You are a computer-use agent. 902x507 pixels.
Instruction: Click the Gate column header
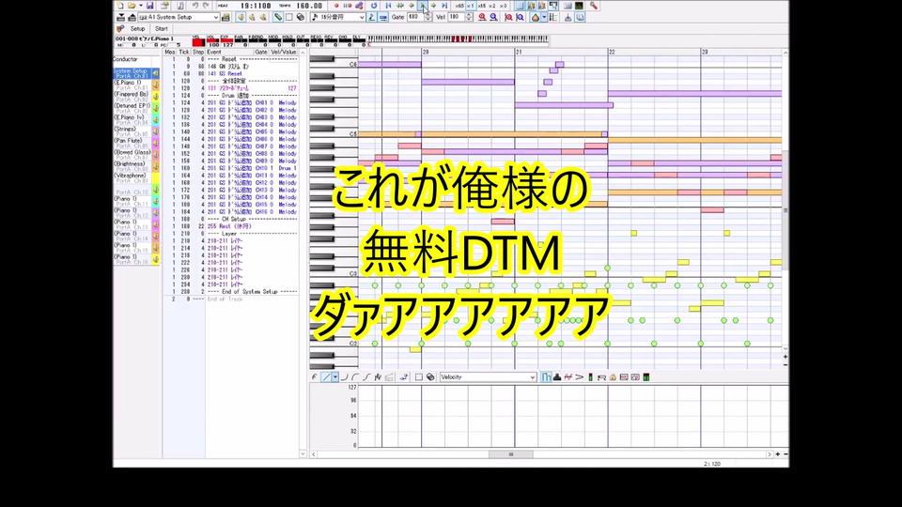tap(260, 52)
